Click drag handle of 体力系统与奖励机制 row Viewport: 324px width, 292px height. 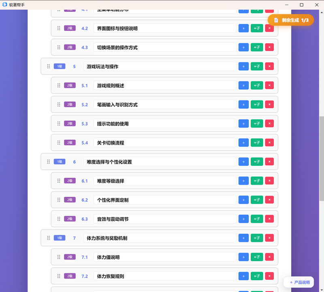48,238
